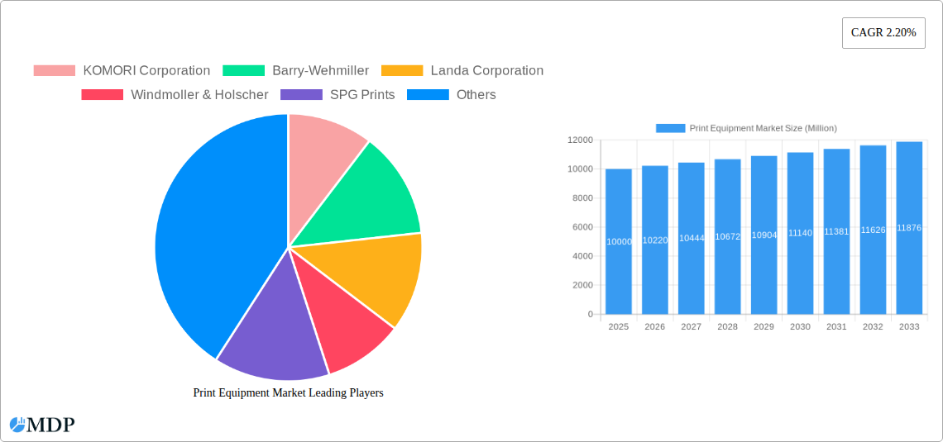Image resolution: width=943 pixels, height=442 pixels.
Task: Click the 2032 x-axis label
Action: (x=873, y=326)
